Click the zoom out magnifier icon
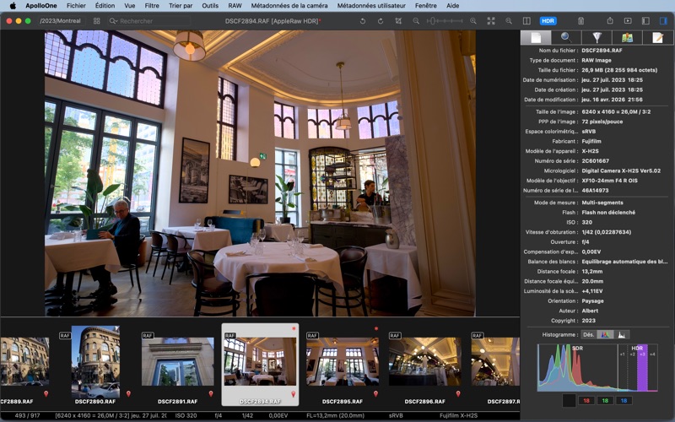675x422 pixels. tap(416, 20)
